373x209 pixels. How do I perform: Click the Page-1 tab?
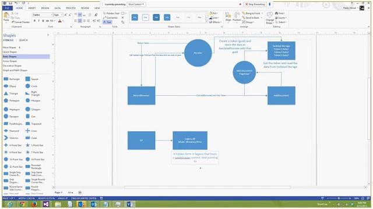[58, 193]
